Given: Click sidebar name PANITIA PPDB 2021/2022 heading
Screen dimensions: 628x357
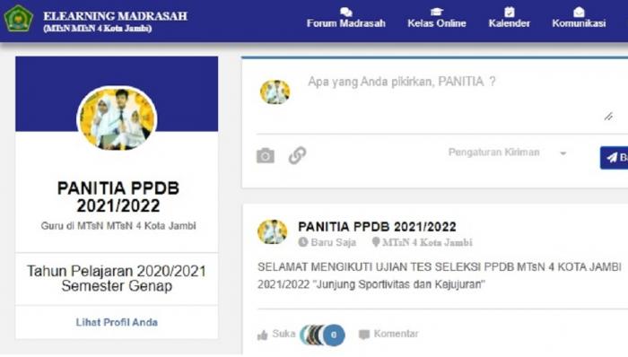Looking at the screenshot, I should [118, 197].
